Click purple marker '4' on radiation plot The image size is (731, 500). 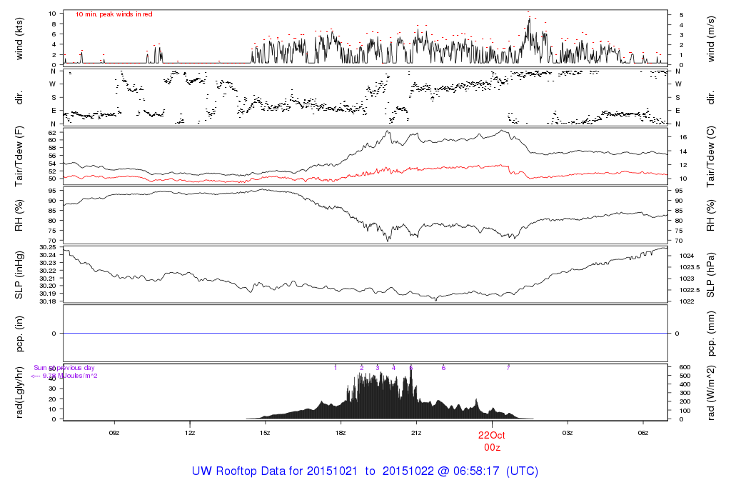pos(394,368)
